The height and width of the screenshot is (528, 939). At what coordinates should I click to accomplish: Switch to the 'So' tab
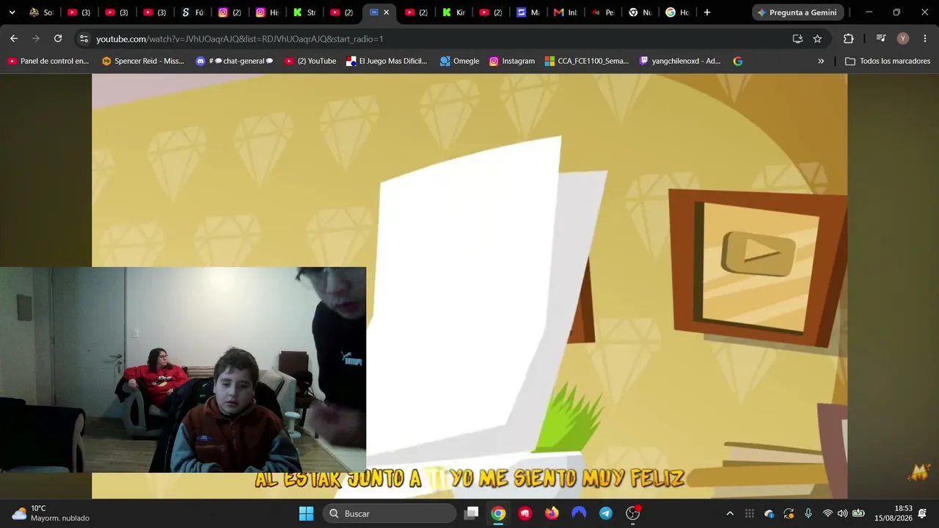[41, 12]
